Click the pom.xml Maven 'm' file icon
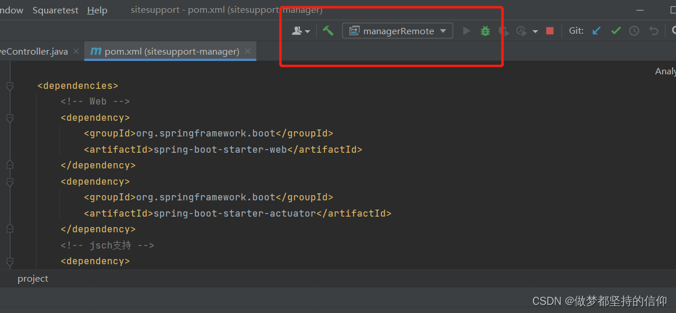 tap(95, 52)
